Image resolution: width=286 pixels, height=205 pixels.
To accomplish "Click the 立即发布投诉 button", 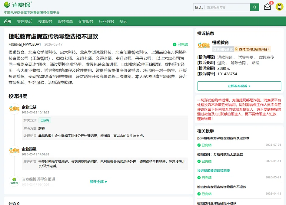I will tap(239, 86).
